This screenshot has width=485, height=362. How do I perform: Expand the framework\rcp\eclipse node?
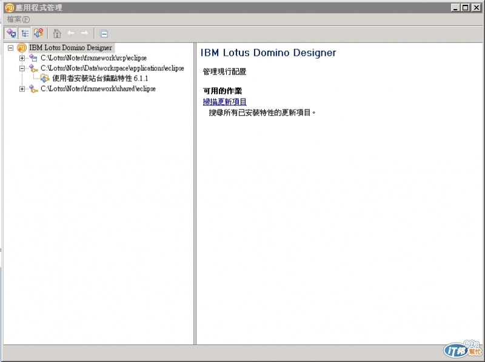pyautogui.click(x=22, y=58)
